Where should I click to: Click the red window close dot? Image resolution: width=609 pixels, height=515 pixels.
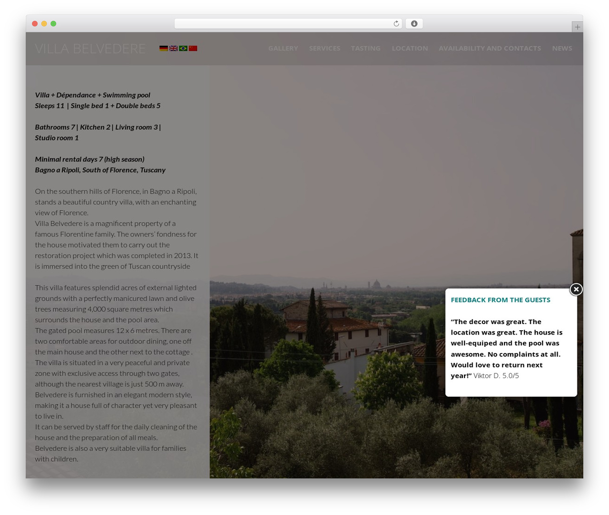point(35,24)
